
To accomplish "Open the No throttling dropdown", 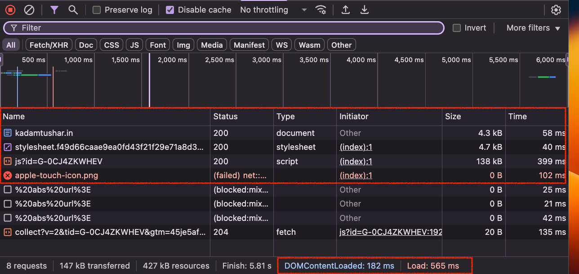I will (x=273, y=10).
